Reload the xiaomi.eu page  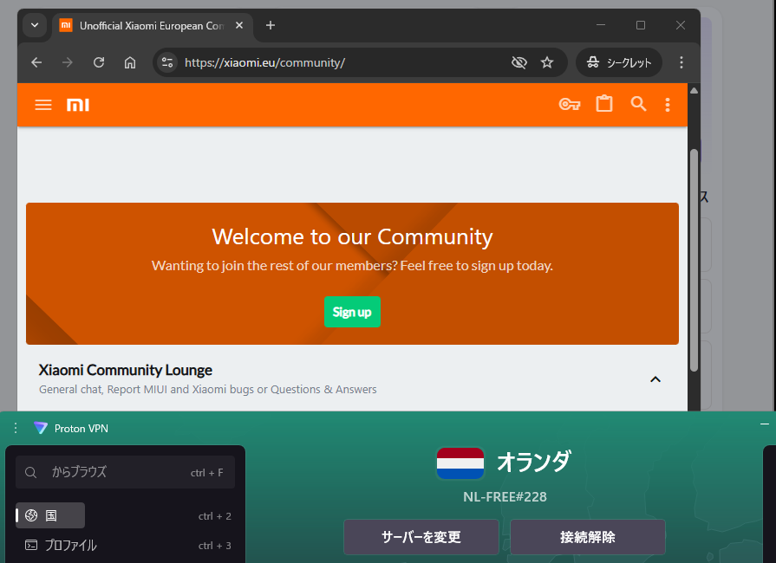pyautogui.click(x=99, y=62)
